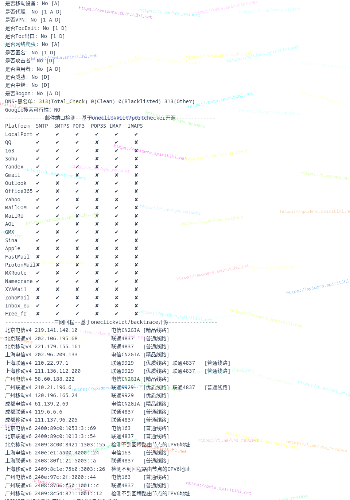Screen dimensions: 350x500
Task: Select the 'Sohu' row label
Action: pos(11,159)
